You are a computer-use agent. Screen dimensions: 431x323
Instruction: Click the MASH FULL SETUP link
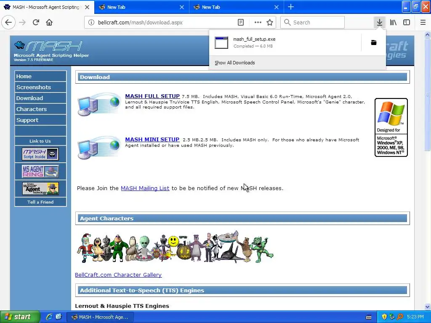point(152,96)
